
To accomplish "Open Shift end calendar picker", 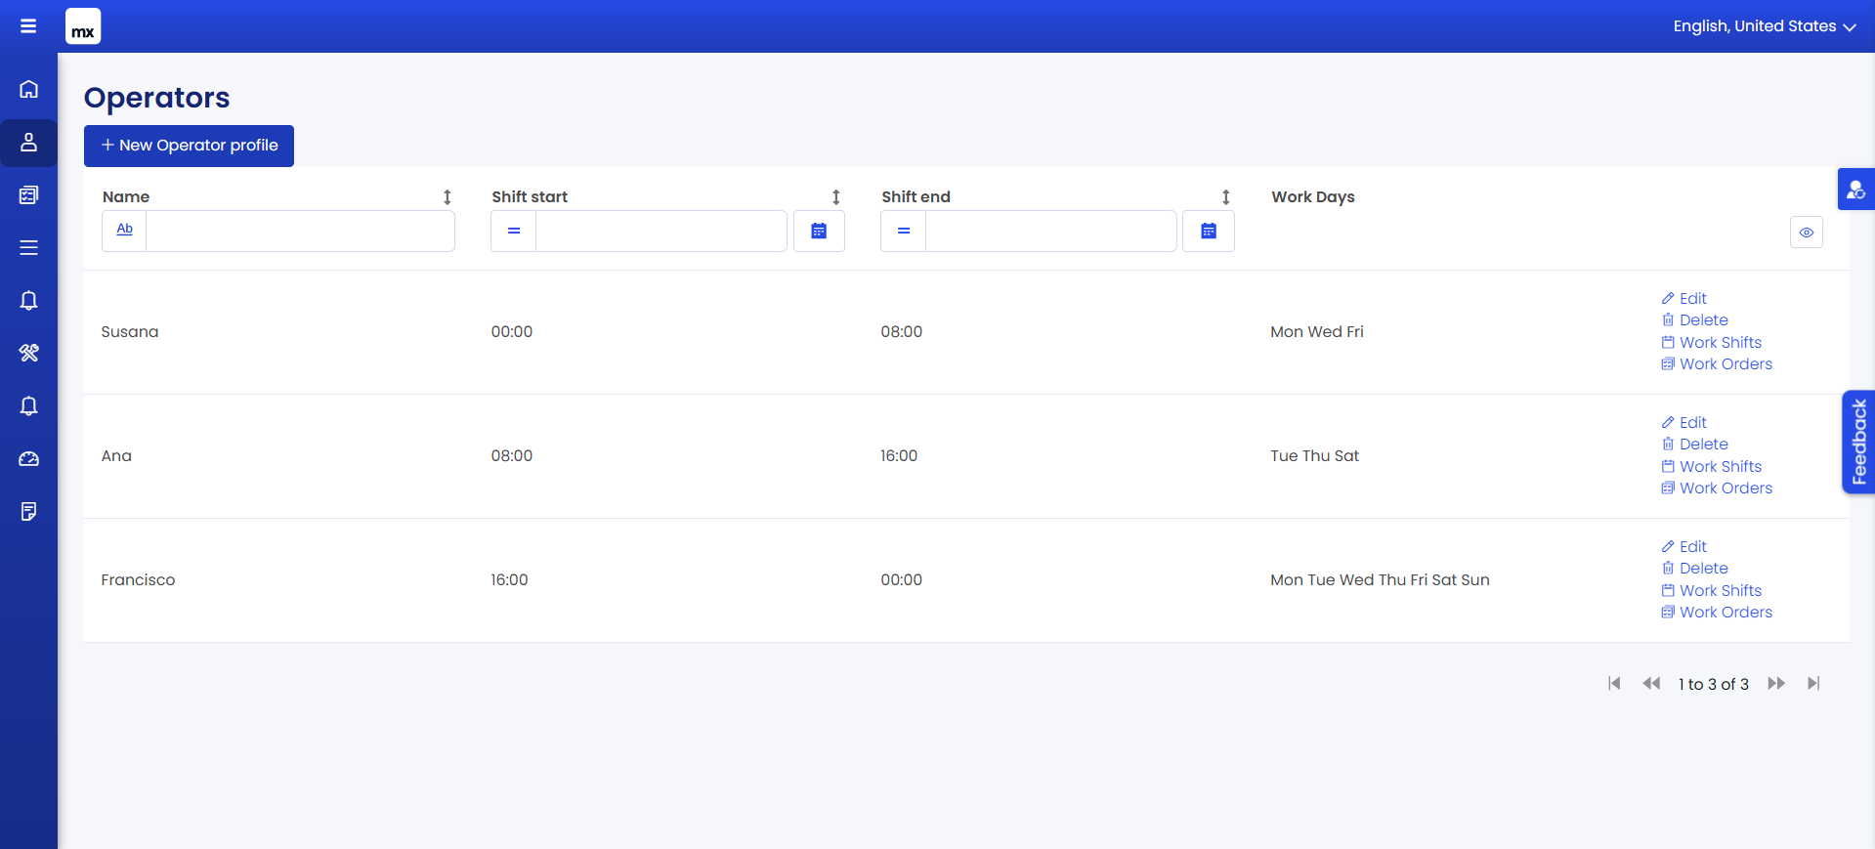I will [x=1209, y=232].
